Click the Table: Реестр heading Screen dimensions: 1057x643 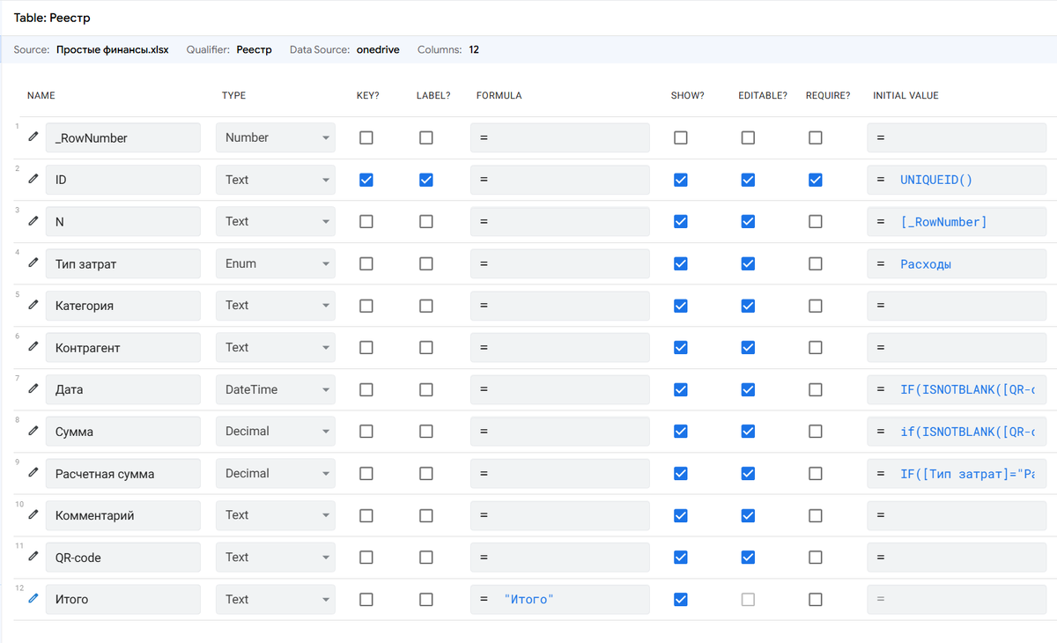[52, 18]
